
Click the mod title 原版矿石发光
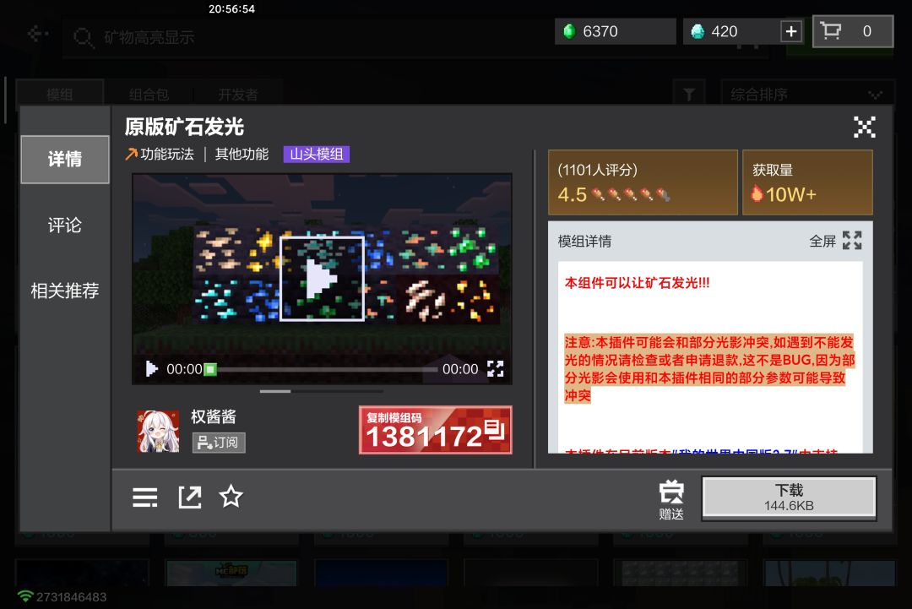[x=184, y=127]
